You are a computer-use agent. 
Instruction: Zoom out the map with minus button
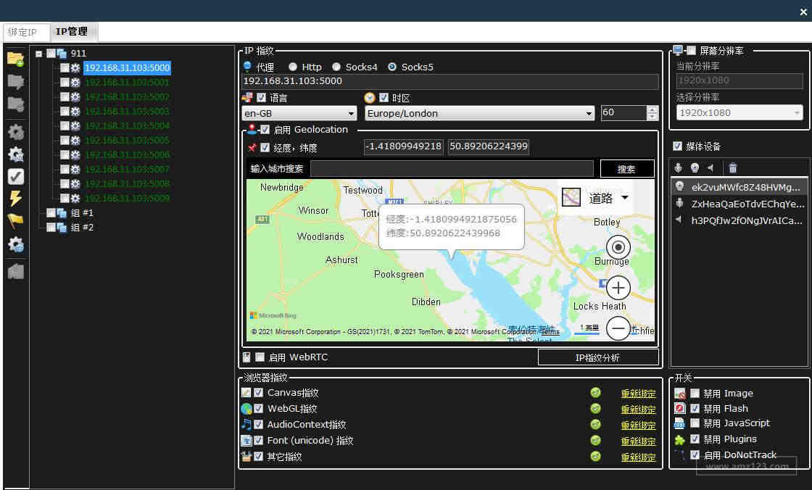coord(618,328)
